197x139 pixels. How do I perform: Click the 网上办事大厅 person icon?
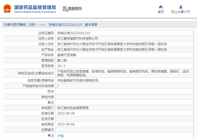(x=181, y=7)
